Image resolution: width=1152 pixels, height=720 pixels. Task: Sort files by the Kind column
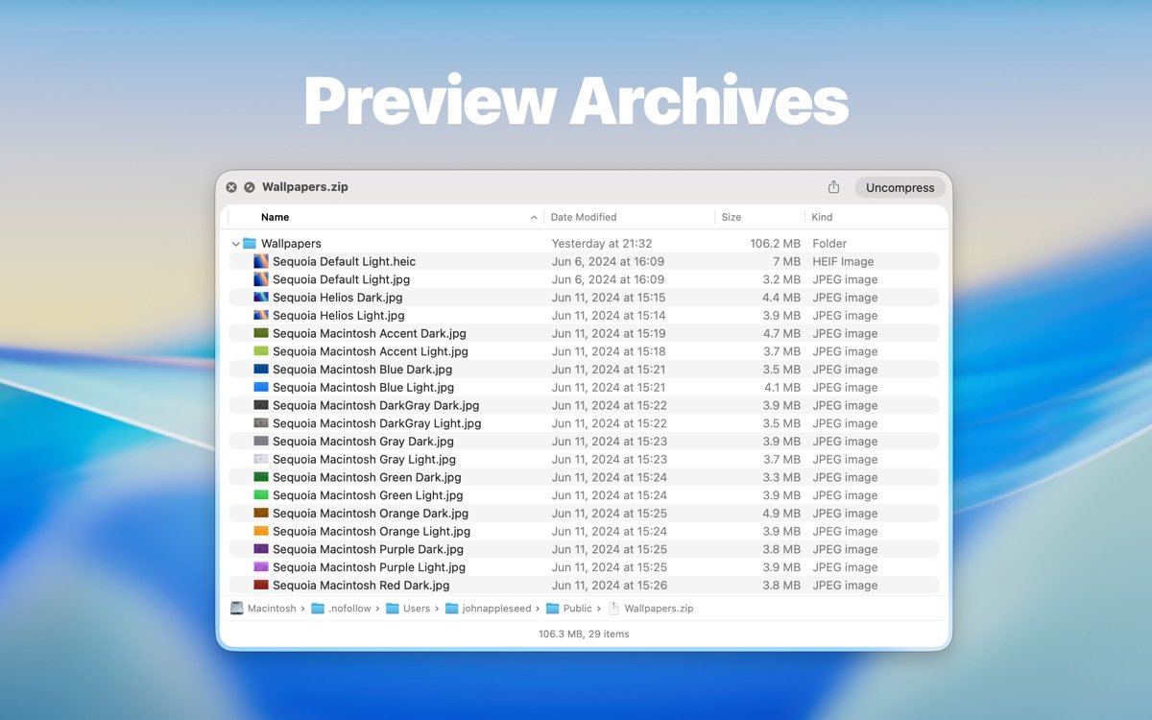pyautogui.click(x=822, y=217)
